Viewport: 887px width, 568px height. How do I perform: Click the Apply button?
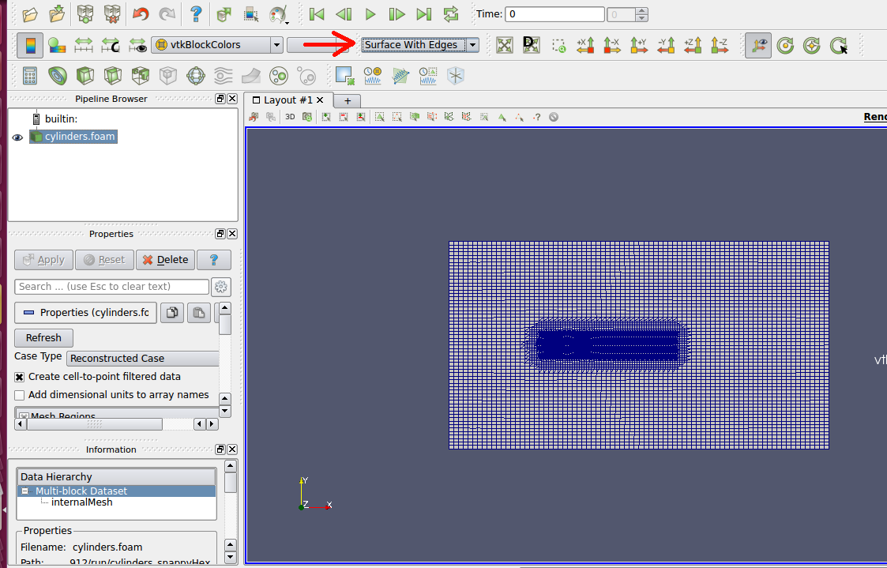[x=43, y=260]
